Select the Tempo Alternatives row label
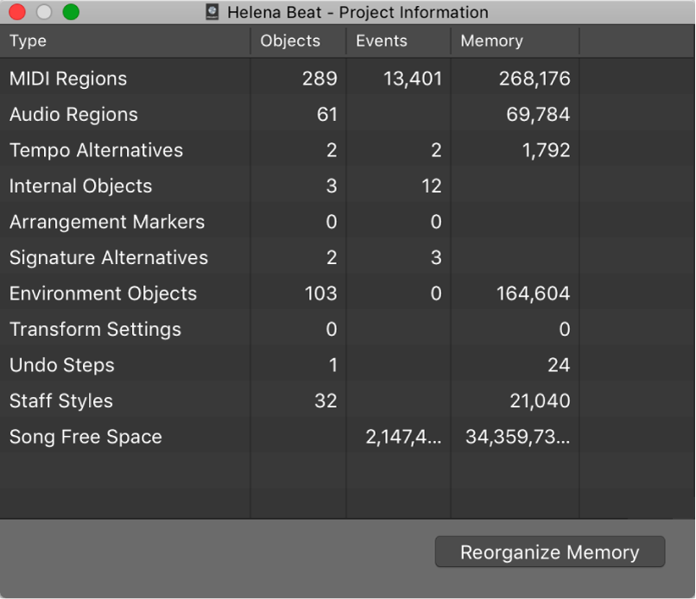The width and height of the screenshot is (696, 599). tap(97, 150)
